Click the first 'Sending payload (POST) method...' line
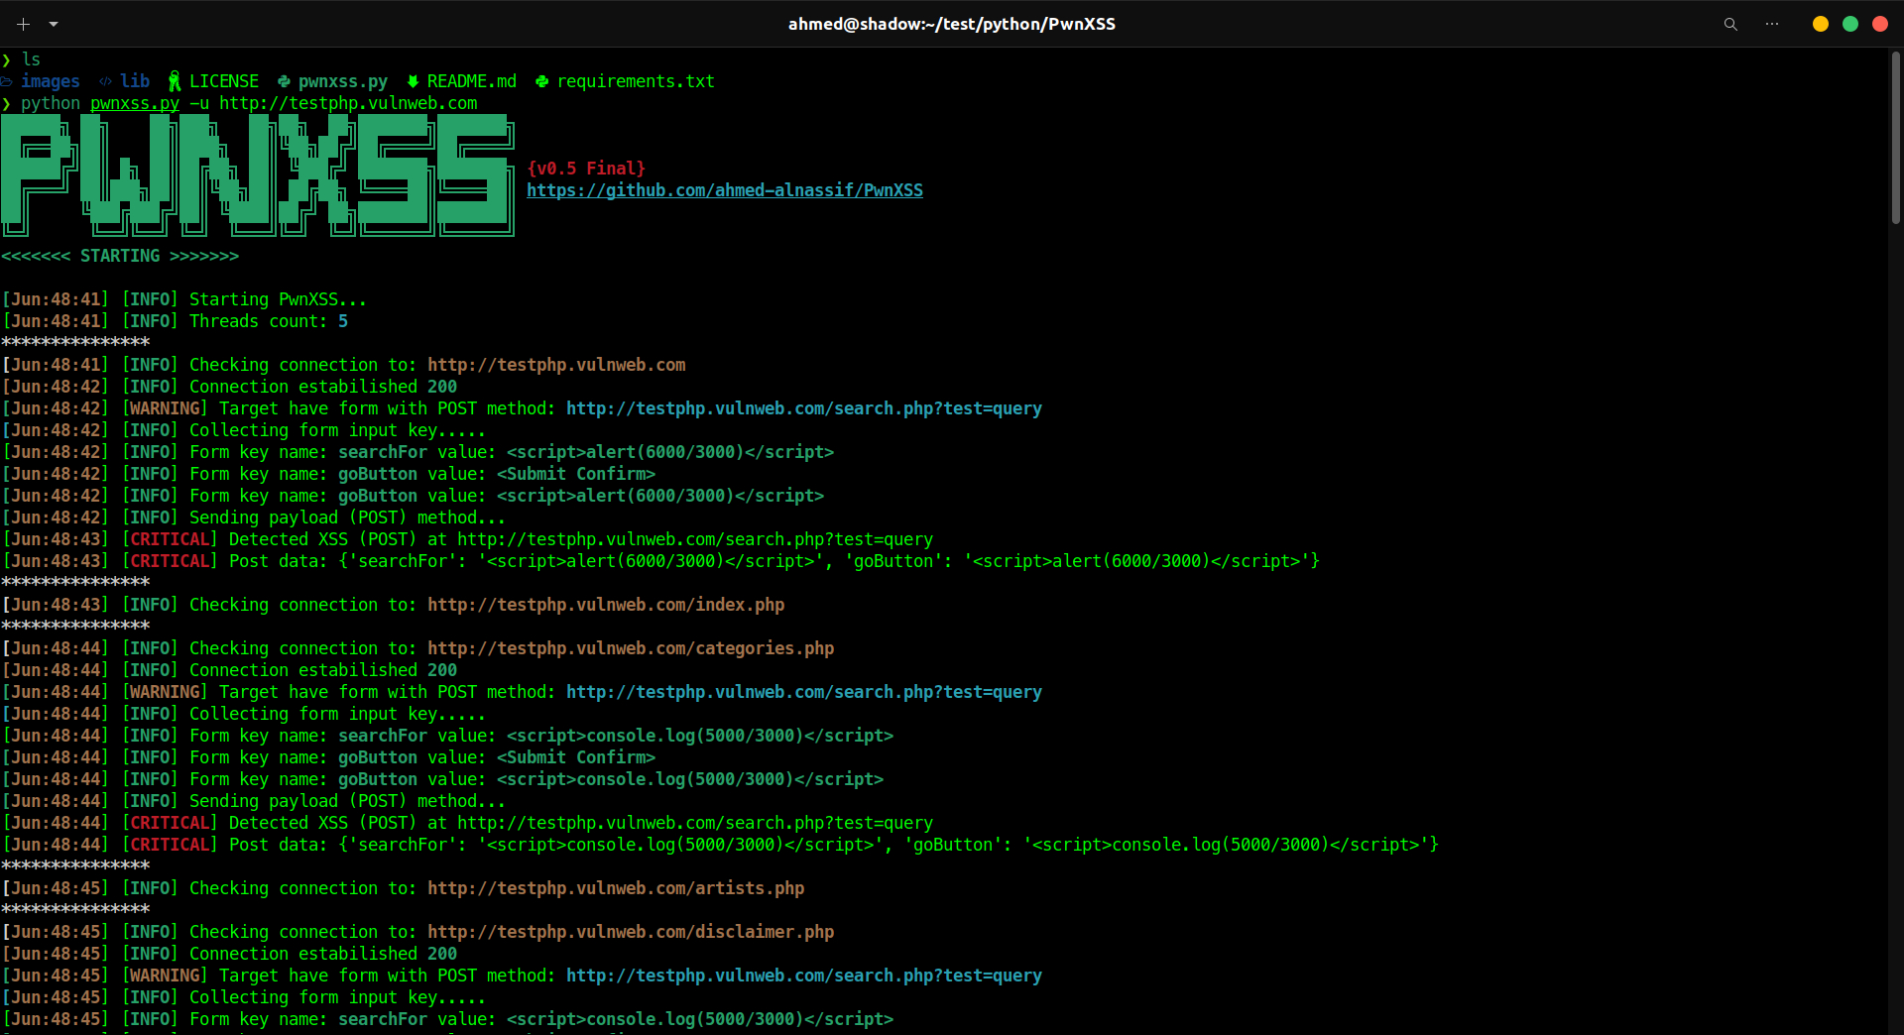The height and width of the screenshot is (1035, 1904). tap(254, 517)
